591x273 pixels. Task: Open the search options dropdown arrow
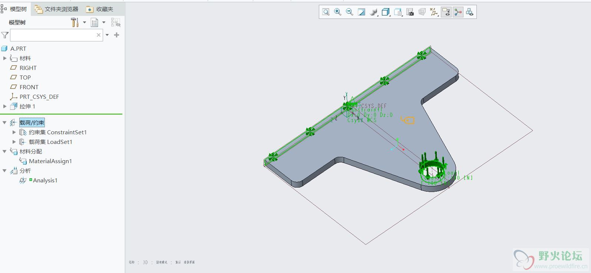[x=107, y=35]
